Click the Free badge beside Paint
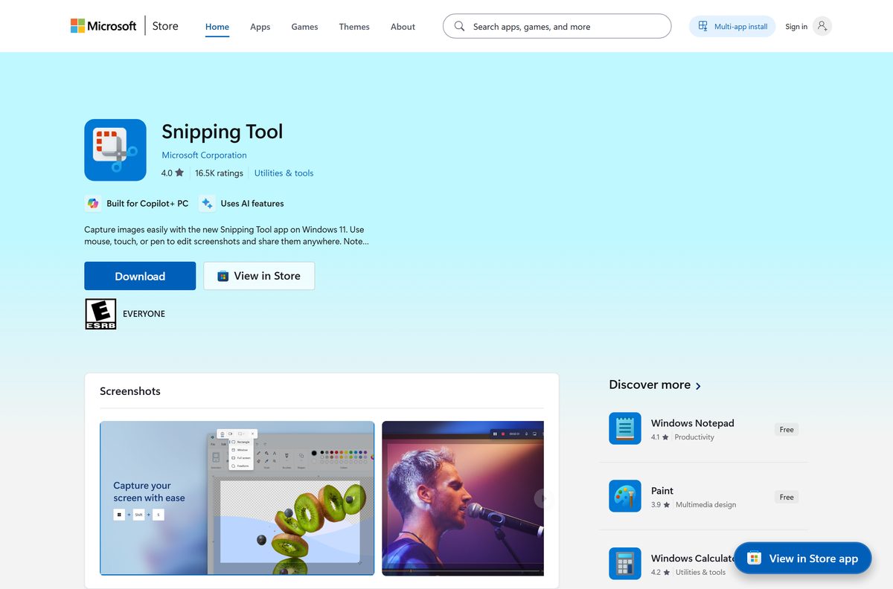This screenshot has width=893, height=589. [787, 498]
